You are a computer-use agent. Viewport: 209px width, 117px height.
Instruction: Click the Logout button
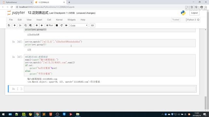point(194,13)
